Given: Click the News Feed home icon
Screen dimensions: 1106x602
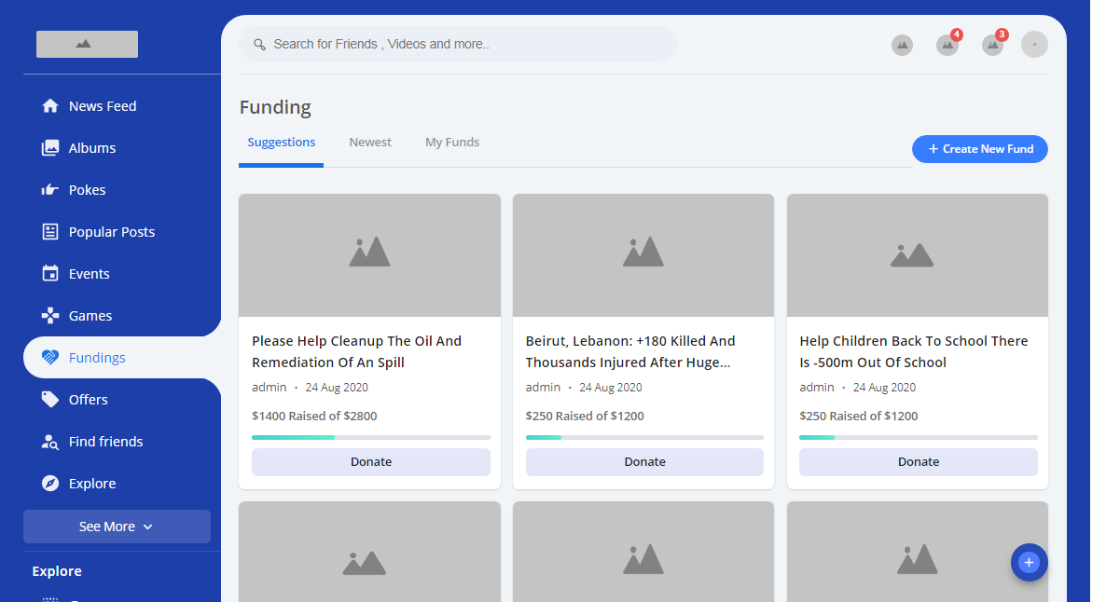Looking at the screenshot, I should coord(50,106).
